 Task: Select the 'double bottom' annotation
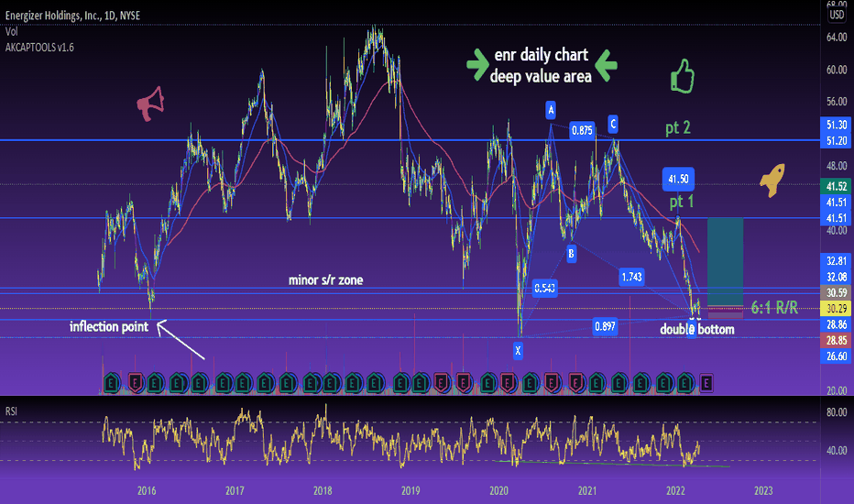tap(697, 329)
